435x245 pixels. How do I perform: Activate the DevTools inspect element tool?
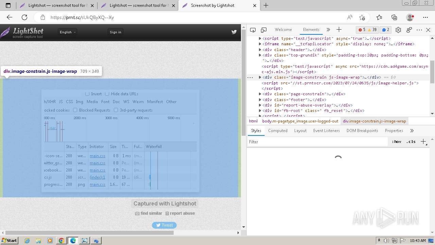[253, 30]
